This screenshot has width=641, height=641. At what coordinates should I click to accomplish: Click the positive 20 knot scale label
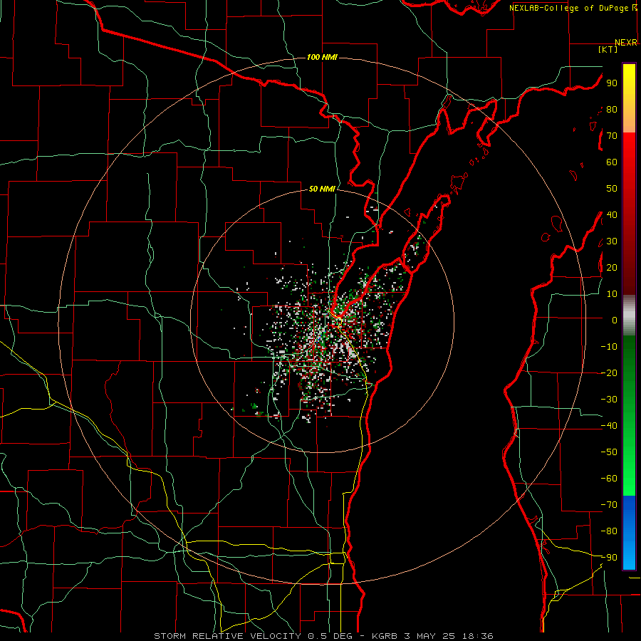pos(612,267)
